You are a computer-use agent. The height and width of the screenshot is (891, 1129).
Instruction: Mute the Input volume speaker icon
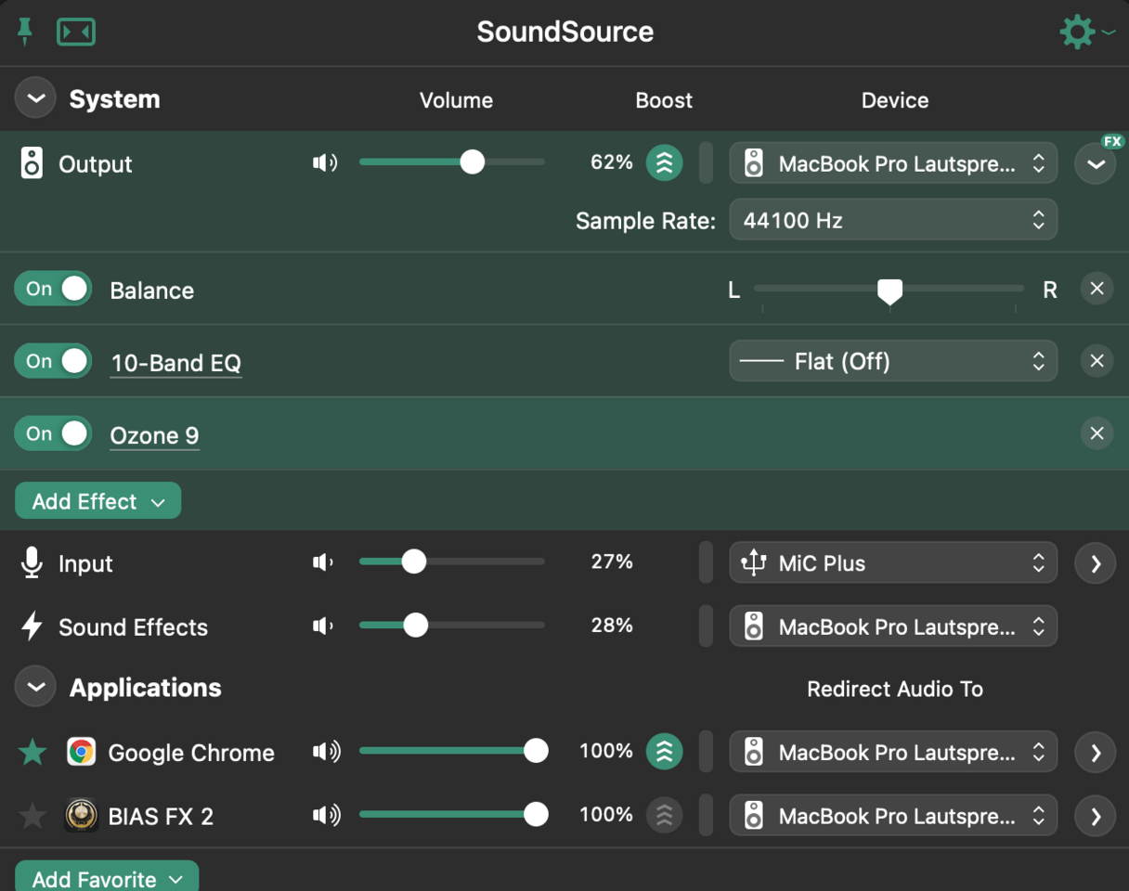pos(323,562)
